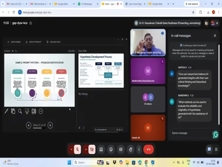Click the Windows Start button
The image size is (222, 167).
click(69, 162)
